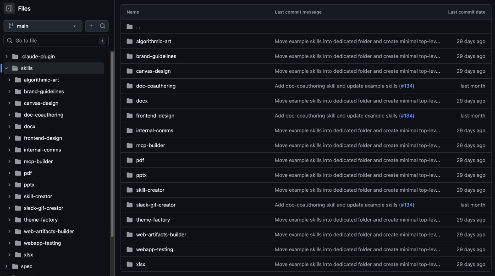Expand the mcp-builder tree chevron
Viewport: 495px width, 276px height.
pyautogui.click(x=9, y=162)
